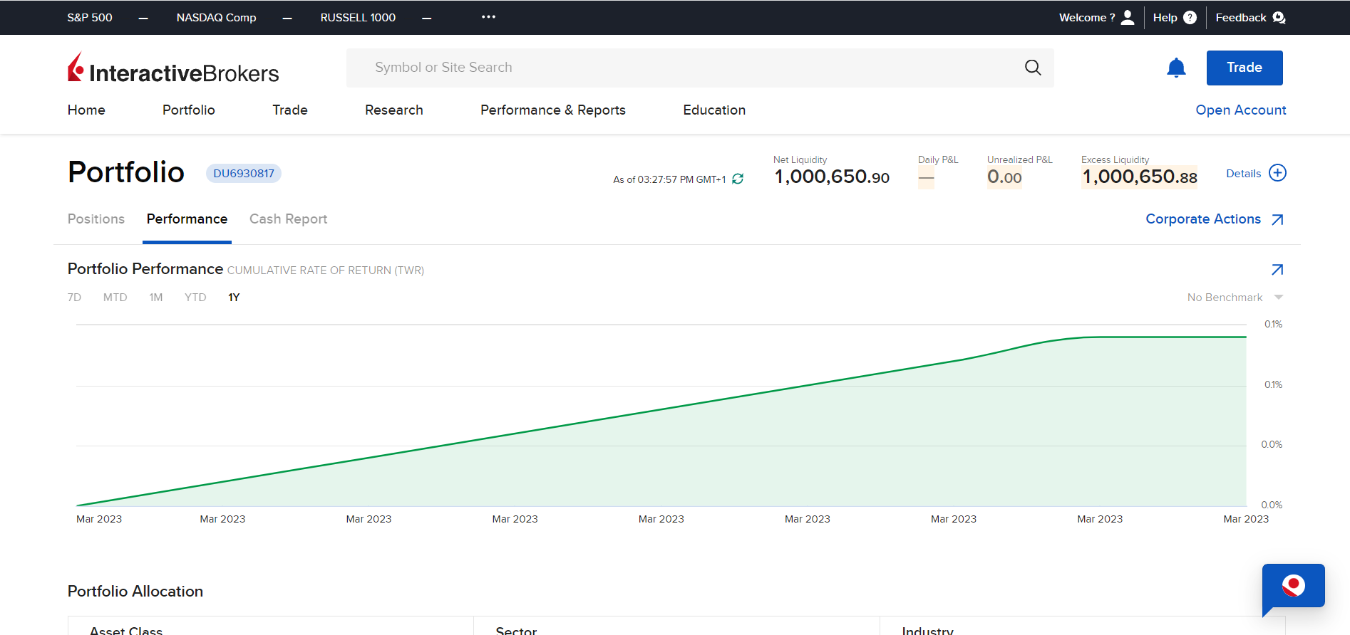The height and width of the screenshot is (635, 1350).
Task: Click the Welcome user profile icon
Action: 1128,17
